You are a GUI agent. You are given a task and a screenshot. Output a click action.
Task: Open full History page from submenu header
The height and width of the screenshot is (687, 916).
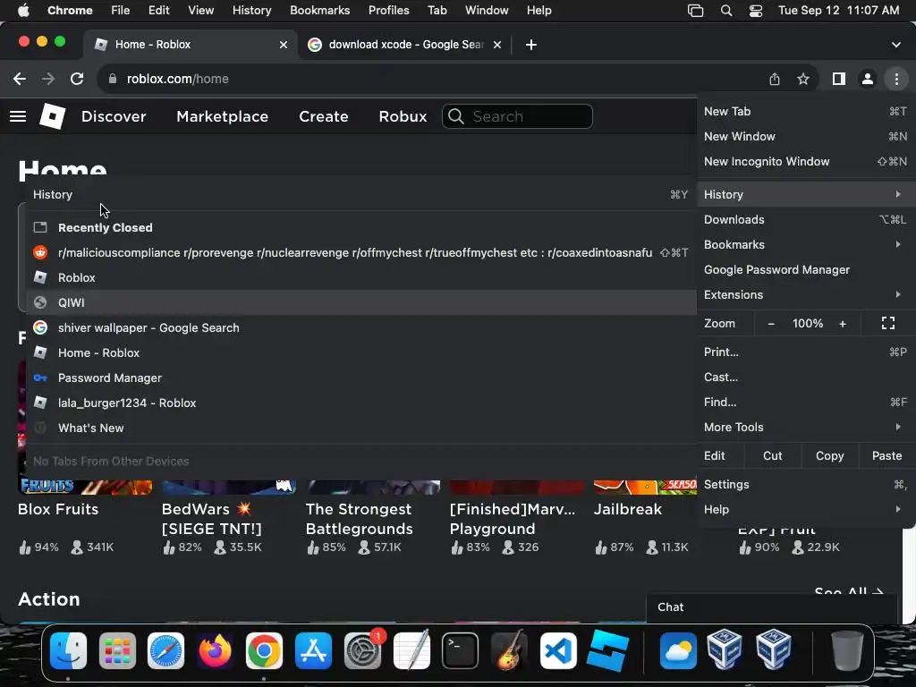pyautogui.click(x=361, y=194)
